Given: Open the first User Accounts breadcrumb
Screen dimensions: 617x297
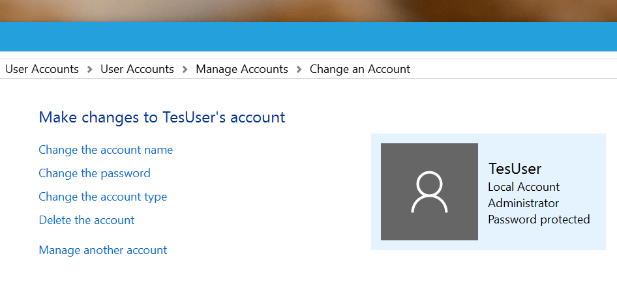Looking at the screenshot, I should (x=42, y=69).
